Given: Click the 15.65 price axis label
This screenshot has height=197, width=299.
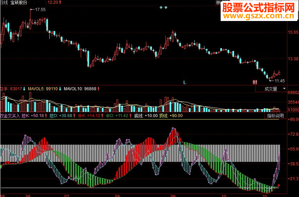Looking at the screenshot, I should coord(293,32).
